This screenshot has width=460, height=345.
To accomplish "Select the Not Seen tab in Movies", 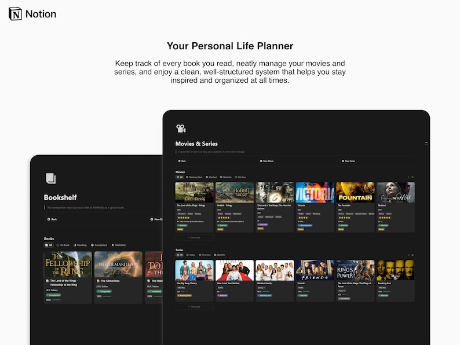I will 240,177.
